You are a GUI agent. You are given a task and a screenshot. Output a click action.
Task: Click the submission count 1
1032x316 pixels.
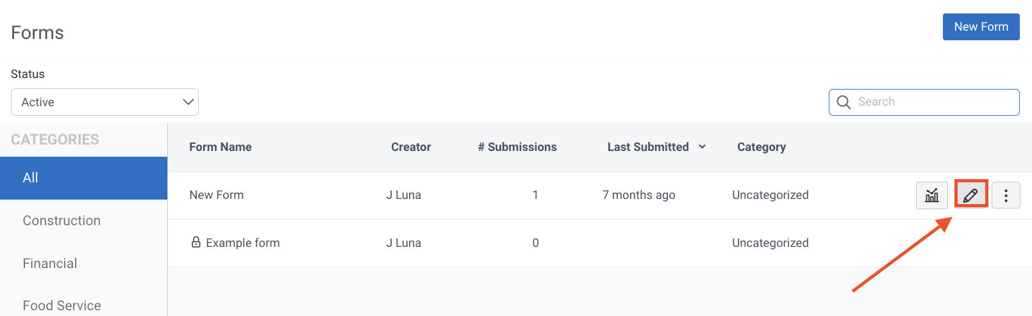(535, 195)
